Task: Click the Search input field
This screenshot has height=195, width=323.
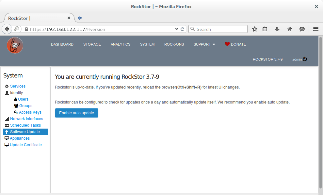Action: (x=218, y=29)
